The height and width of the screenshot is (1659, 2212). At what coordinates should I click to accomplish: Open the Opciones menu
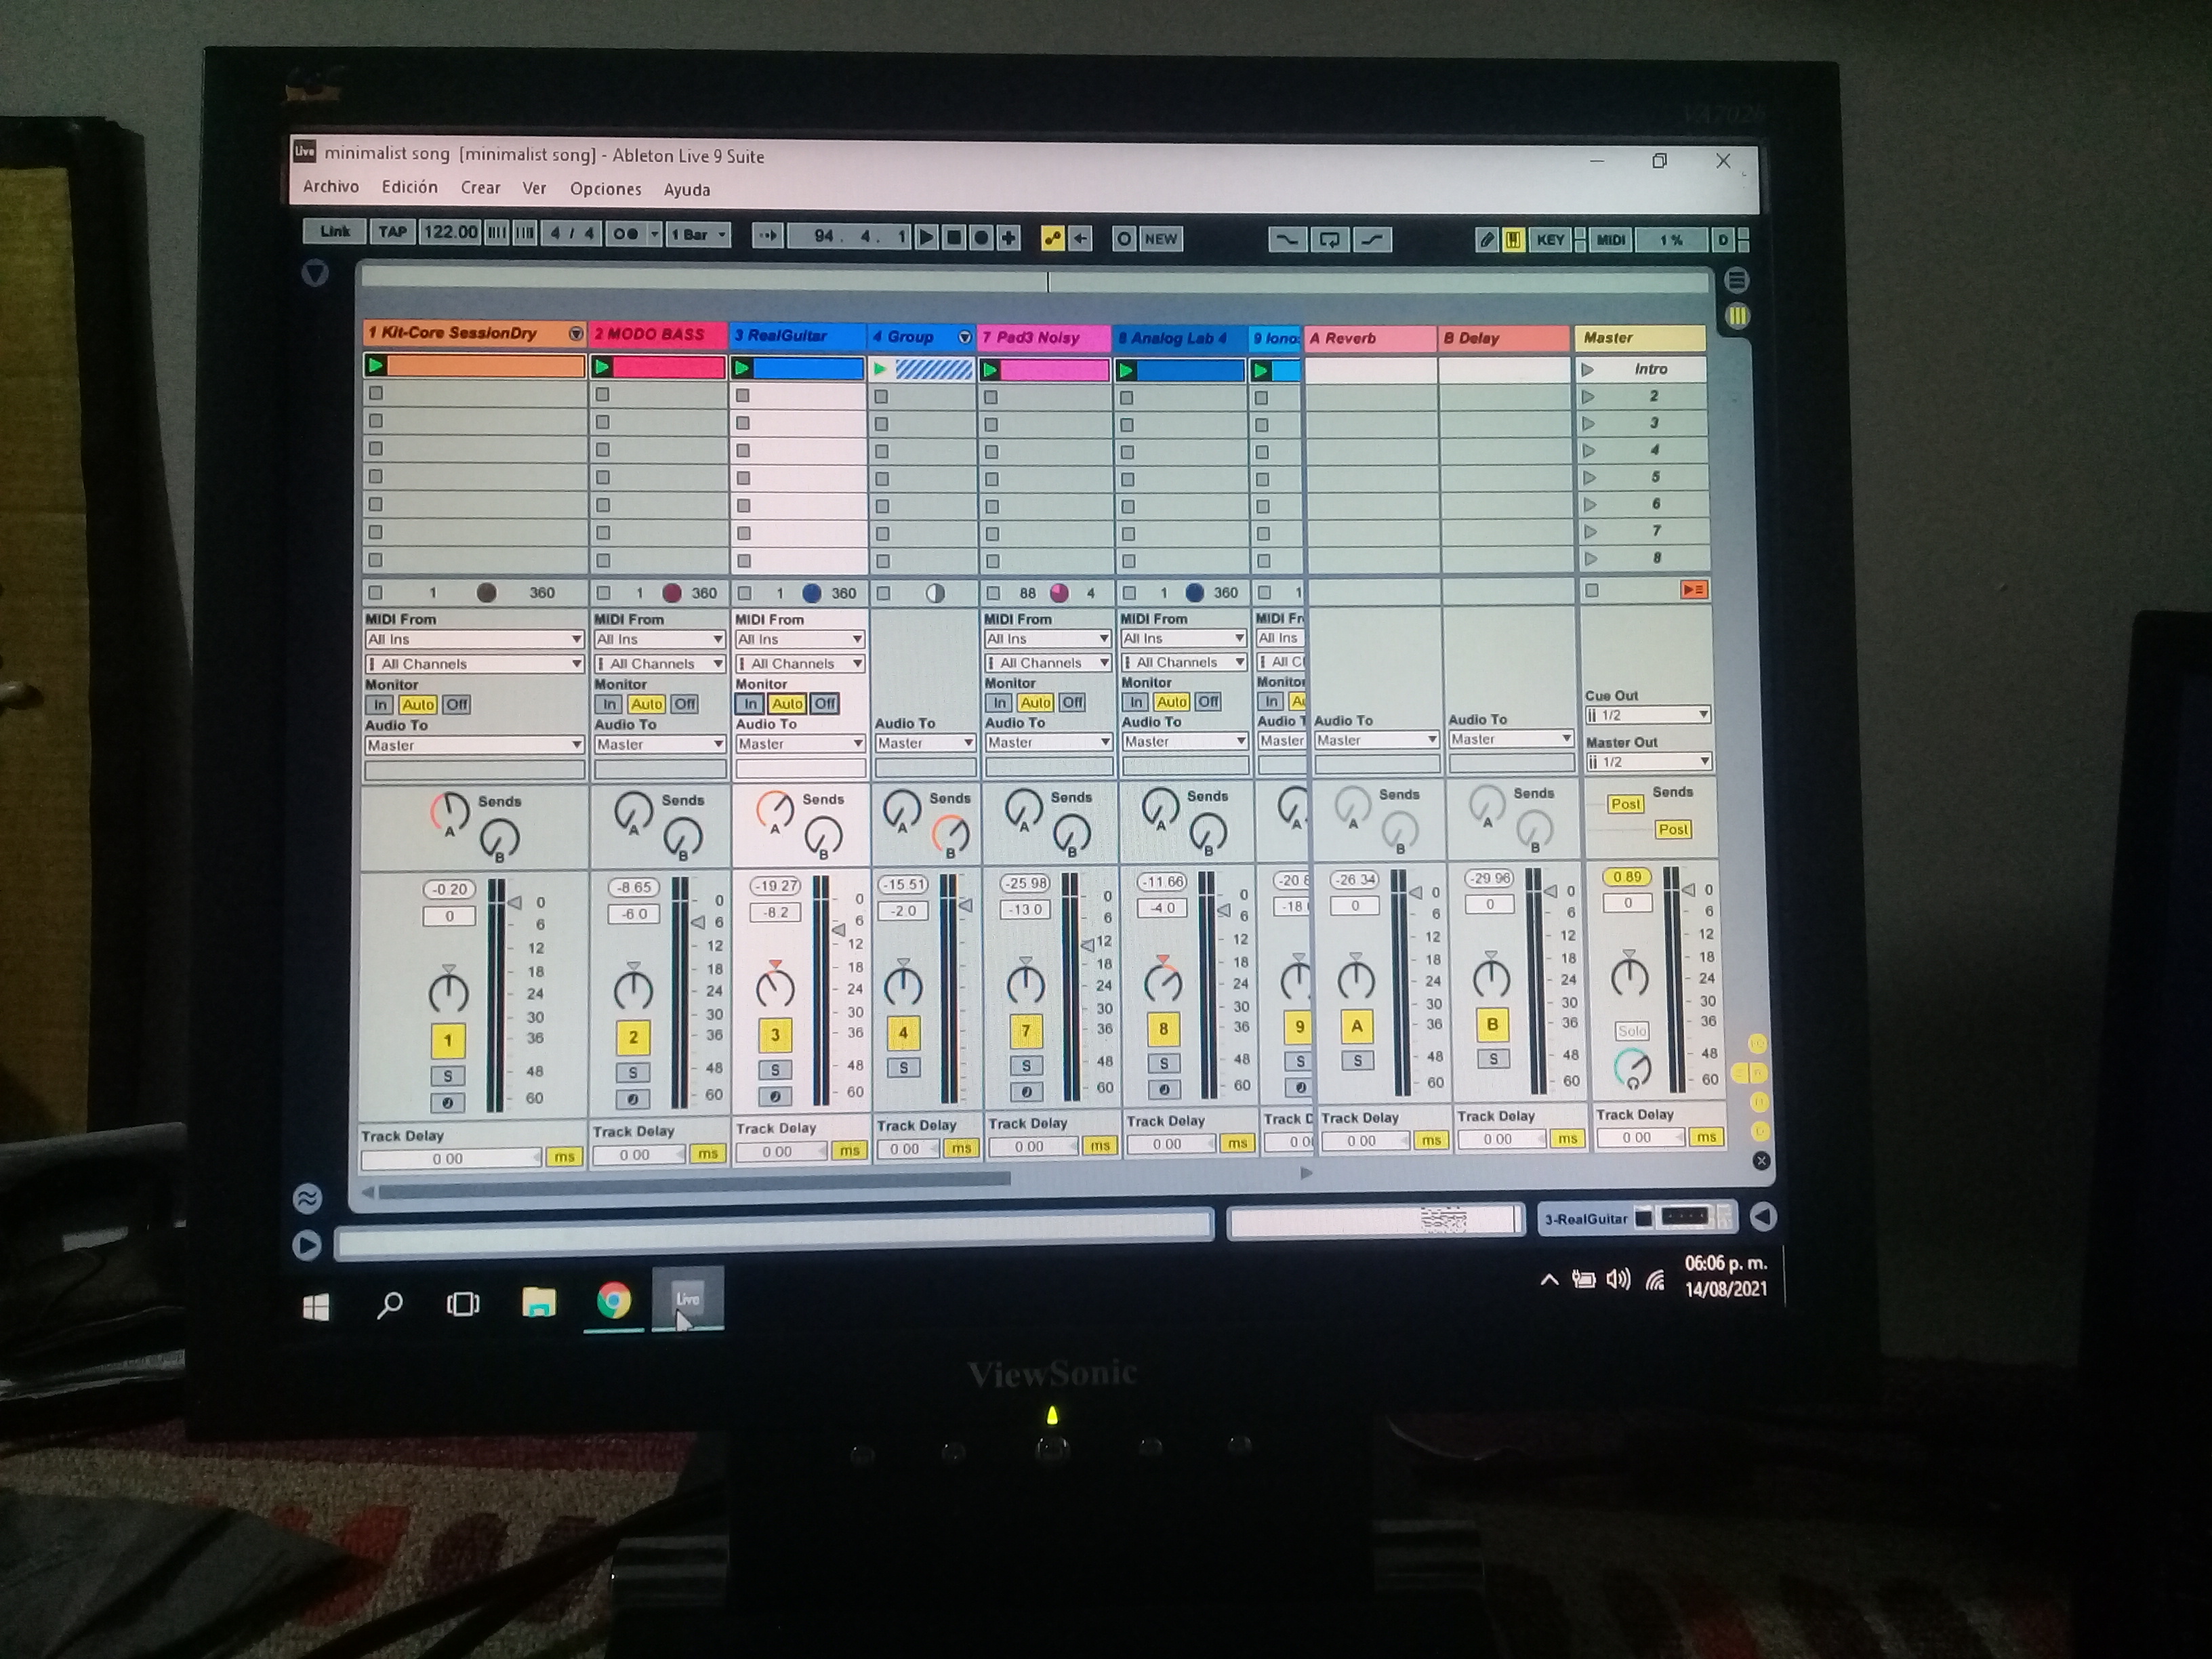point(605,189)
